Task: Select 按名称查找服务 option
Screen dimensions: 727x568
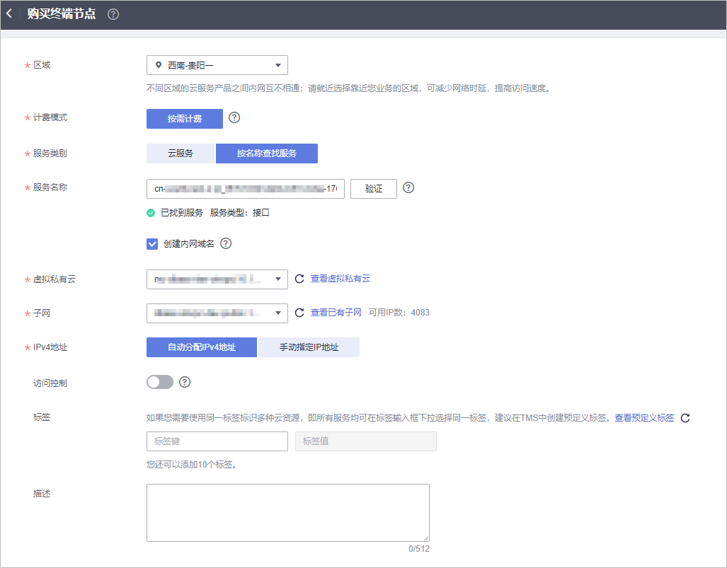Action: [267, 153]
